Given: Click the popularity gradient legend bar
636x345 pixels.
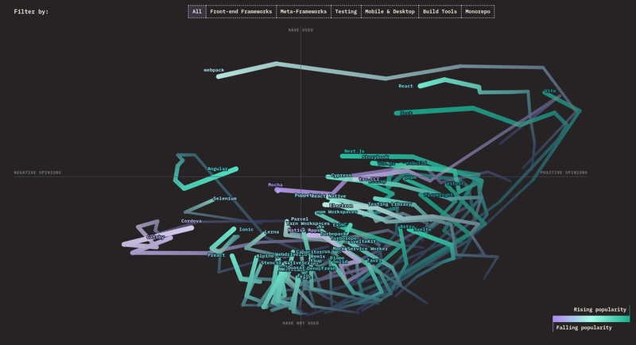Looking at the screenshot, I should coord(591,319).
